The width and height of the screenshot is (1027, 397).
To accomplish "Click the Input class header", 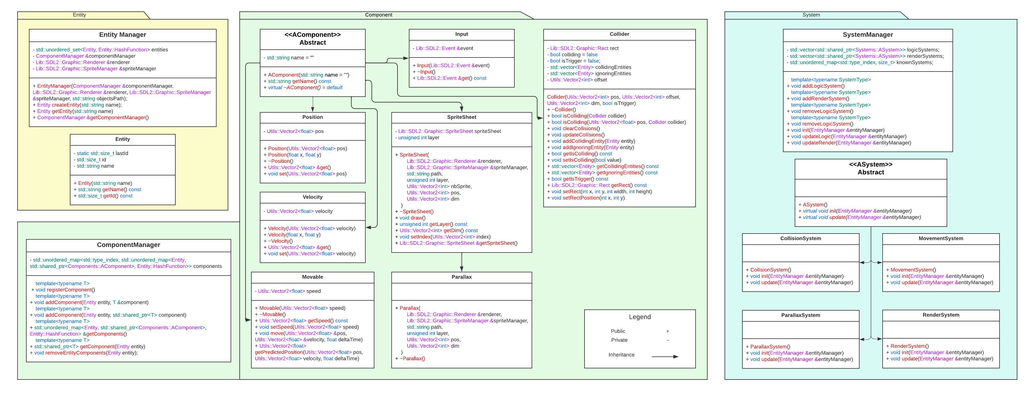I will pos(461,34).
